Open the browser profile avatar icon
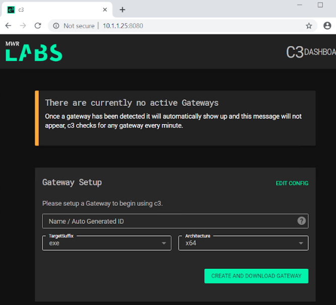Screen dimensions: 336x305 [327, 26]
